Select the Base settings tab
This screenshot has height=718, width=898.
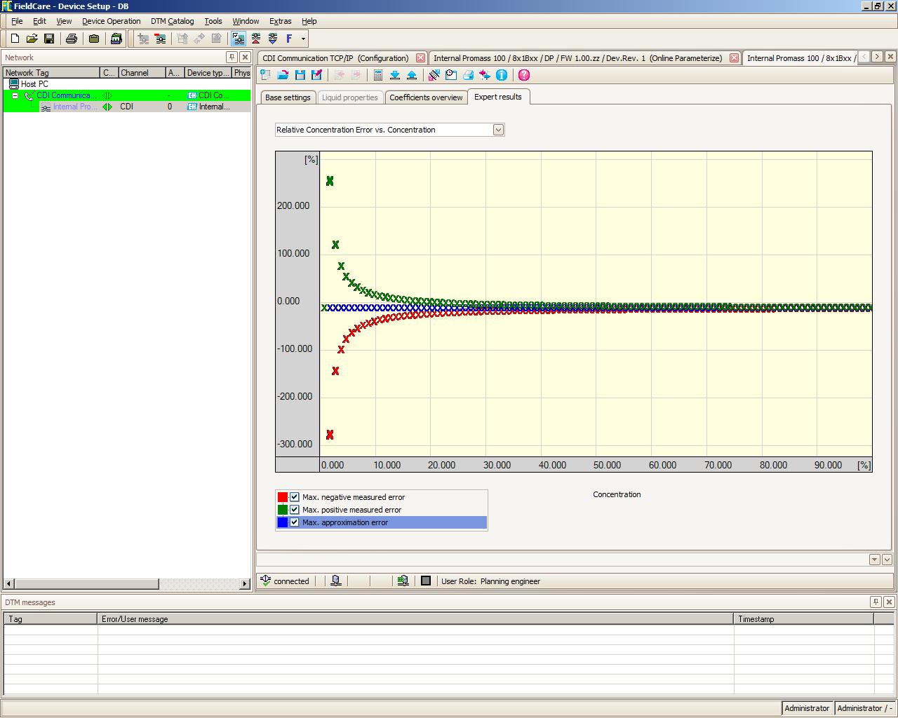[288, 97]
